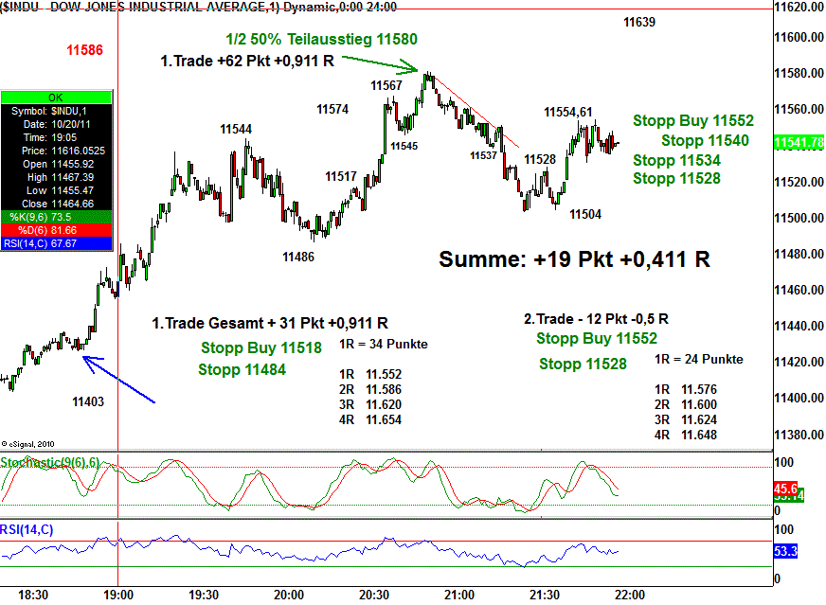Select the Summe: +19 Pkt annotation
The height and width of the screenshot is (605, 826).
[x=575, y=258]
